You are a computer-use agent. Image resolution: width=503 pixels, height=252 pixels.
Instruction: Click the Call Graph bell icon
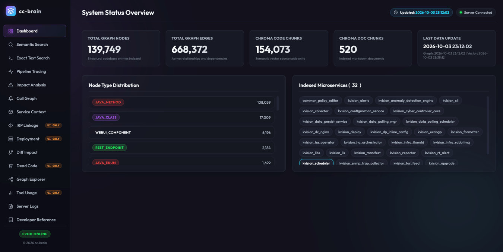point(11,98)
